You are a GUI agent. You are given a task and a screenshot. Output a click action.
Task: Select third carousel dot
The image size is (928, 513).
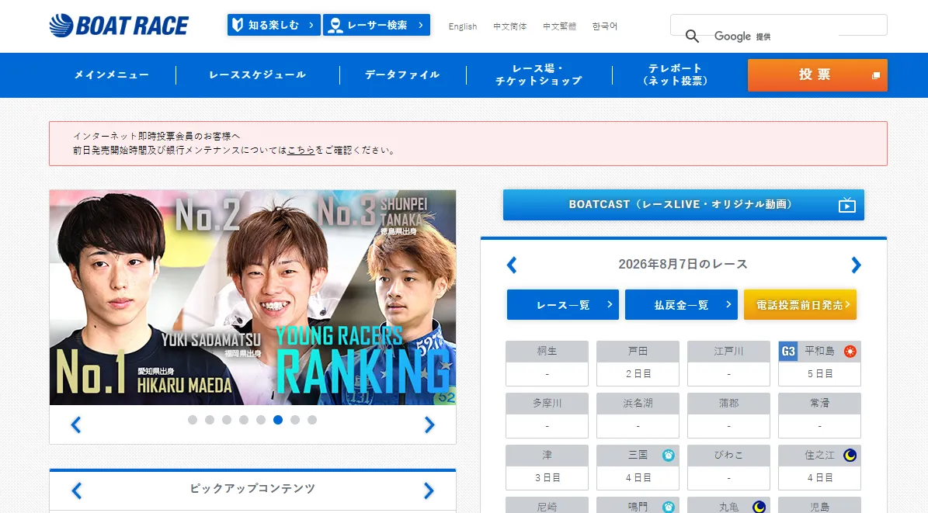pyautogui.click(x=227, y=420)
